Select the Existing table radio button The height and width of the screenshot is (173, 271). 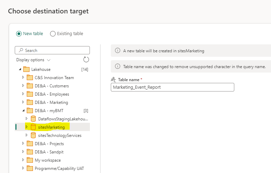(x=53, y=34)
